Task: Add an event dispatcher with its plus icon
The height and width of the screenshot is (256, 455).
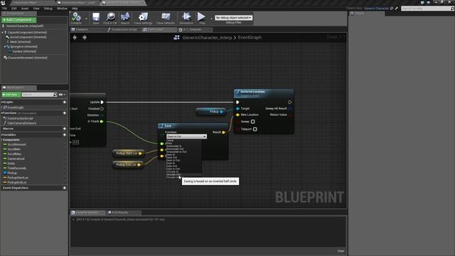Action: point(65,188)
